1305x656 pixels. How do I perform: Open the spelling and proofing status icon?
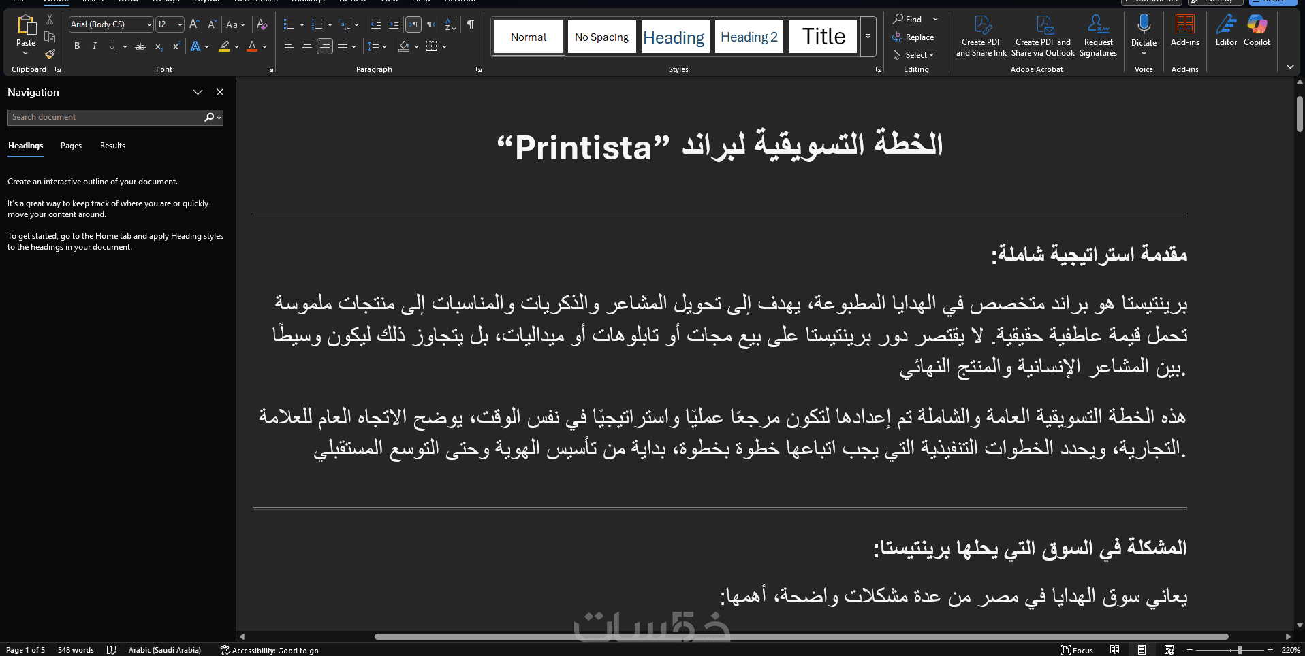(112, 650)
